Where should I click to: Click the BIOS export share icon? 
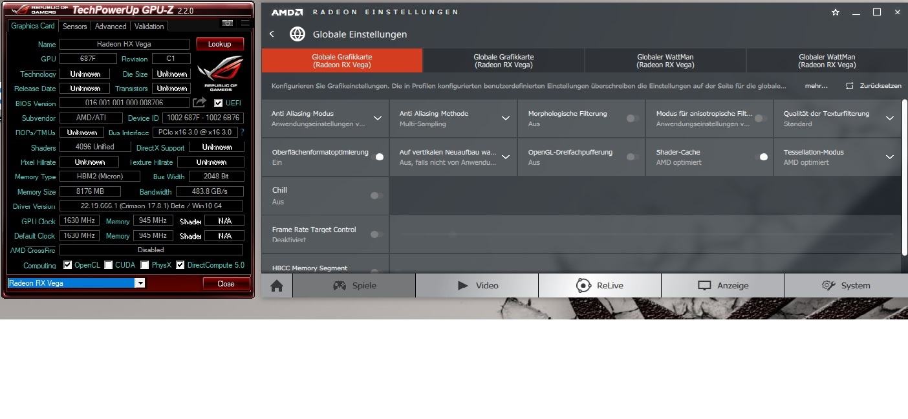pos(200,102)
